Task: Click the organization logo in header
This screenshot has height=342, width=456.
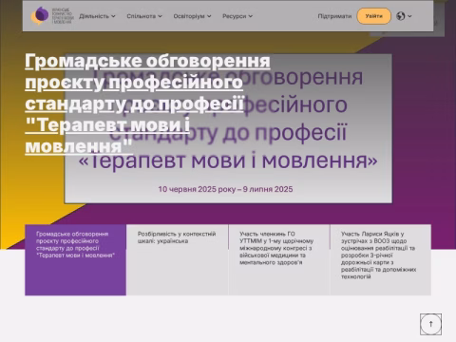Action: pyautogui.click(x=52, y=16)
